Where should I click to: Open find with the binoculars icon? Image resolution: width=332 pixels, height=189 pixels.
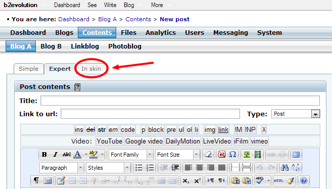click(x=284, y=168)
